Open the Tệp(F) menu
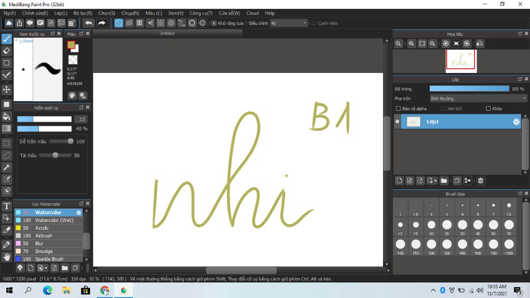Screen dimensions: 530x298 point(9,13)
